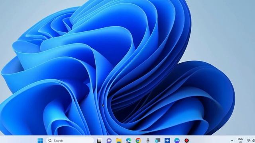The image size is (255, 143).
Task: Click the taskbar Search box
Action: (x=70, y=140)
